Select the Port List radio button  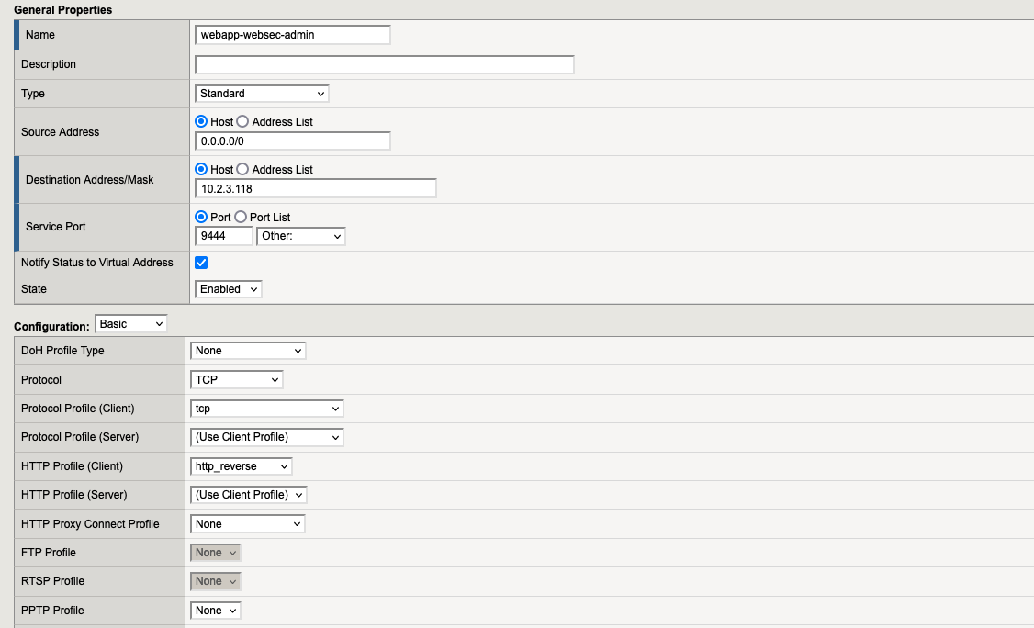point(242,217)
